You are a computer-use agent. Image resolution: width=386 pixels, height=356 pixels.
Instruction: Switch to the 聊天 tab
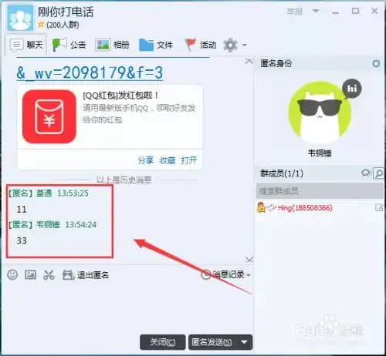pos(26,45)
